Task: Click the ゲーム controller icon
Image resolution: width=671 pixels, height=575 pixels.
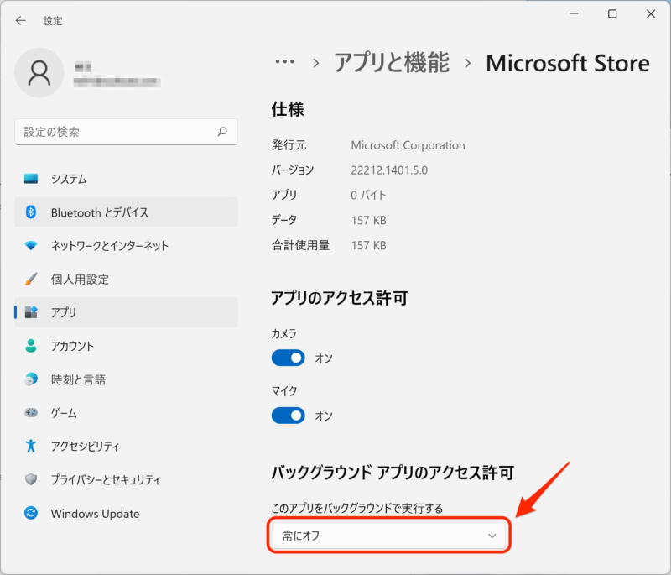Action: pyautogui.click(x=31, y=412)
